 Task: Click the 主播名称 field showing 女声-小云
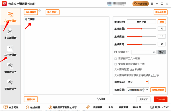[x=141, y=22]
